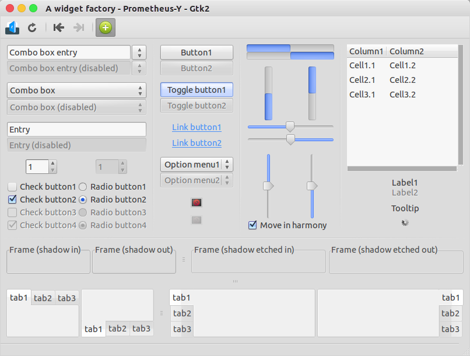Click the spinner icon below Tooltip
Image resolution: width=470 pixels, height=356 pixels.
coord(405,222)
